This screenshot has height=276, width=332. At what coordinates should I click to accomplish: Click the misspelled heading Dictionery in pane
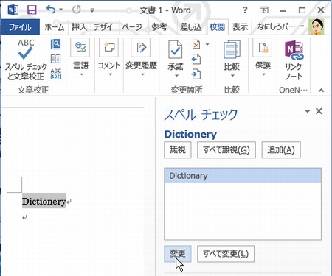pos(190,134)
